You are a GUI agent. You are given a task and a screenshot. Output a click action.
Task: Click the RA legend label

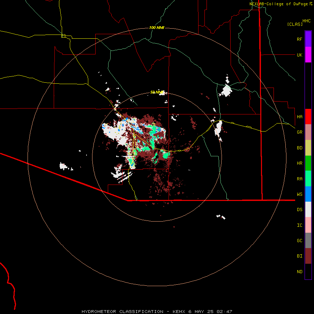pos(299,179)
